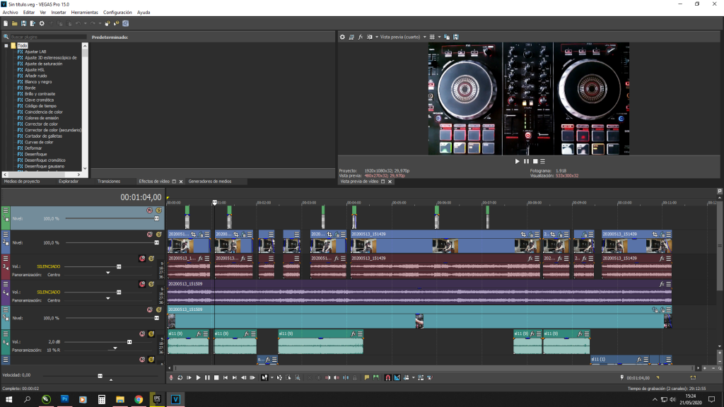
Task: Open Photoshop from the Windows taskbar
Action: pyautogui.click(x=64, y=399)
